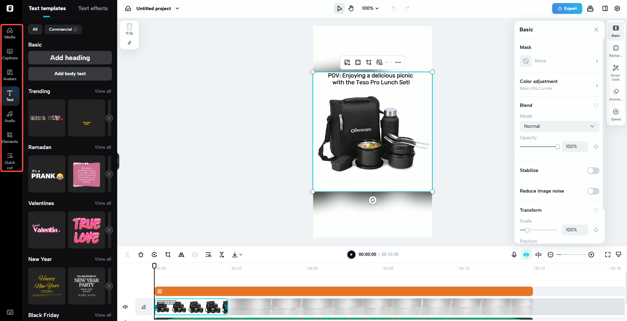The width and height of the screenshot is (627, 321).
Task: Open the Speed tab
Action: pyautogui.click(x=616, y=115)
